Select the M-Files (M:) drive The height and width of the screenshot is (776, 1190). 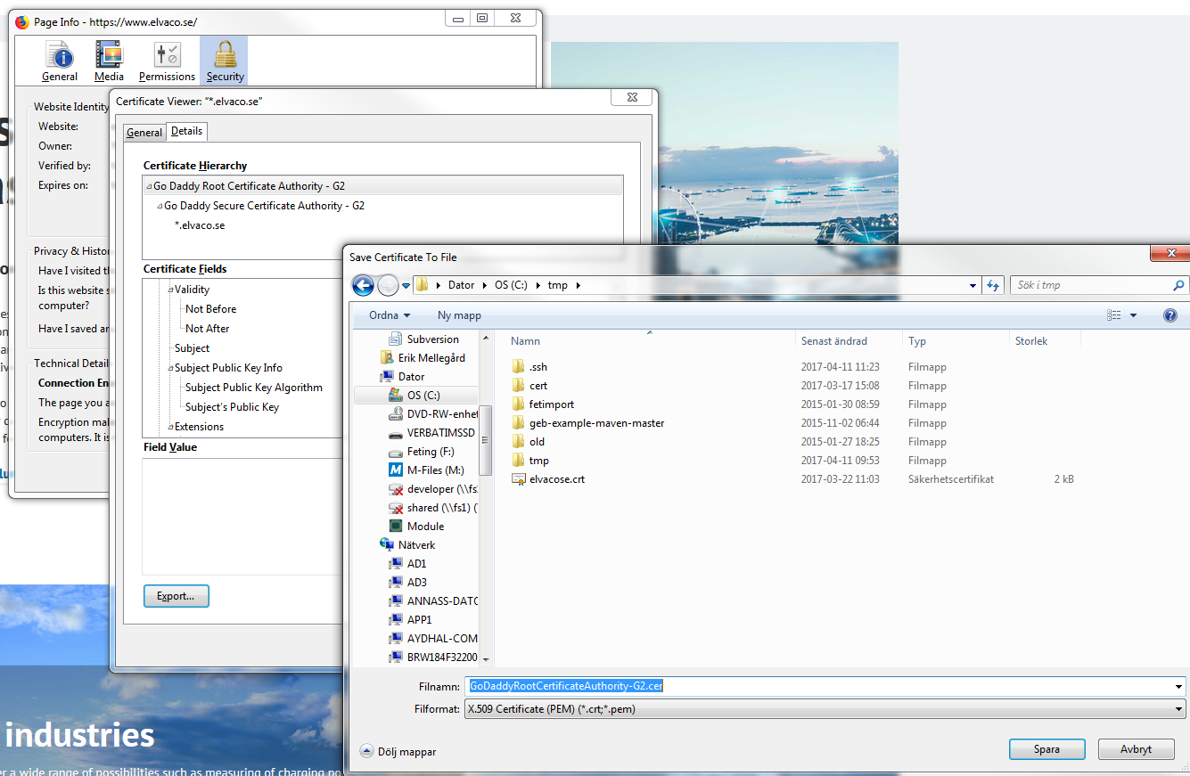pos(426,470)
